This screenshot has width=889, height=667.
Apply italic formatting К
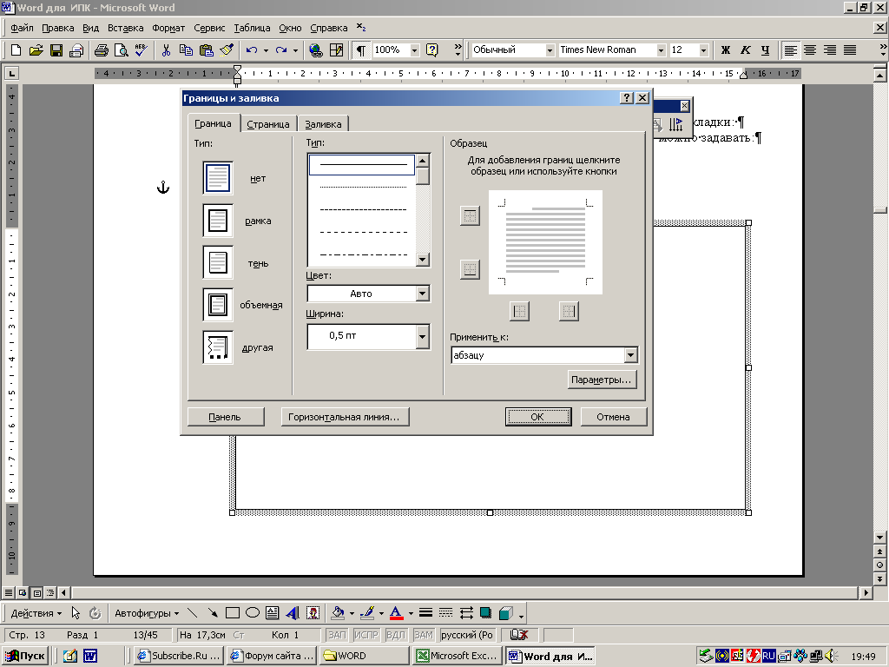click(746, 50)
